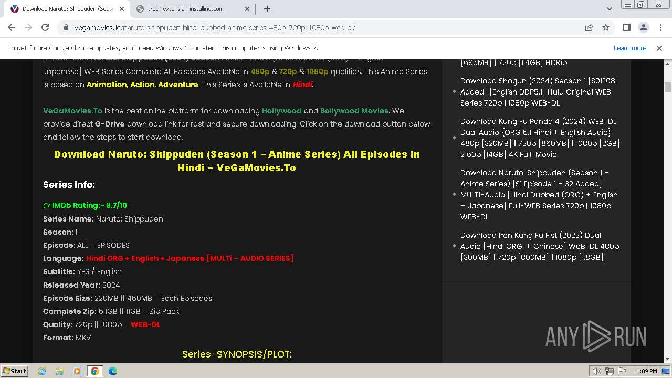The width and height of the screenshot is (672, 378).
Task: Open Download Iron Kung Fu Fist link
Action: 540,246
